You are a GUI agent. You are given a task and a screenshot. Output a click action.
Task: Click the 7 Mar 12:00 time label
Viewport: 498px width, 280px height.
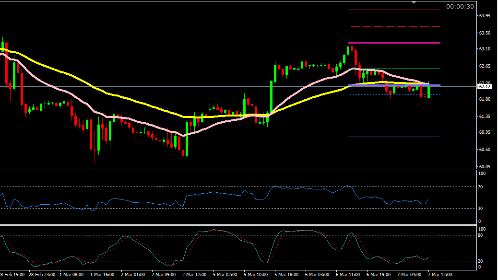coord(440,275)
